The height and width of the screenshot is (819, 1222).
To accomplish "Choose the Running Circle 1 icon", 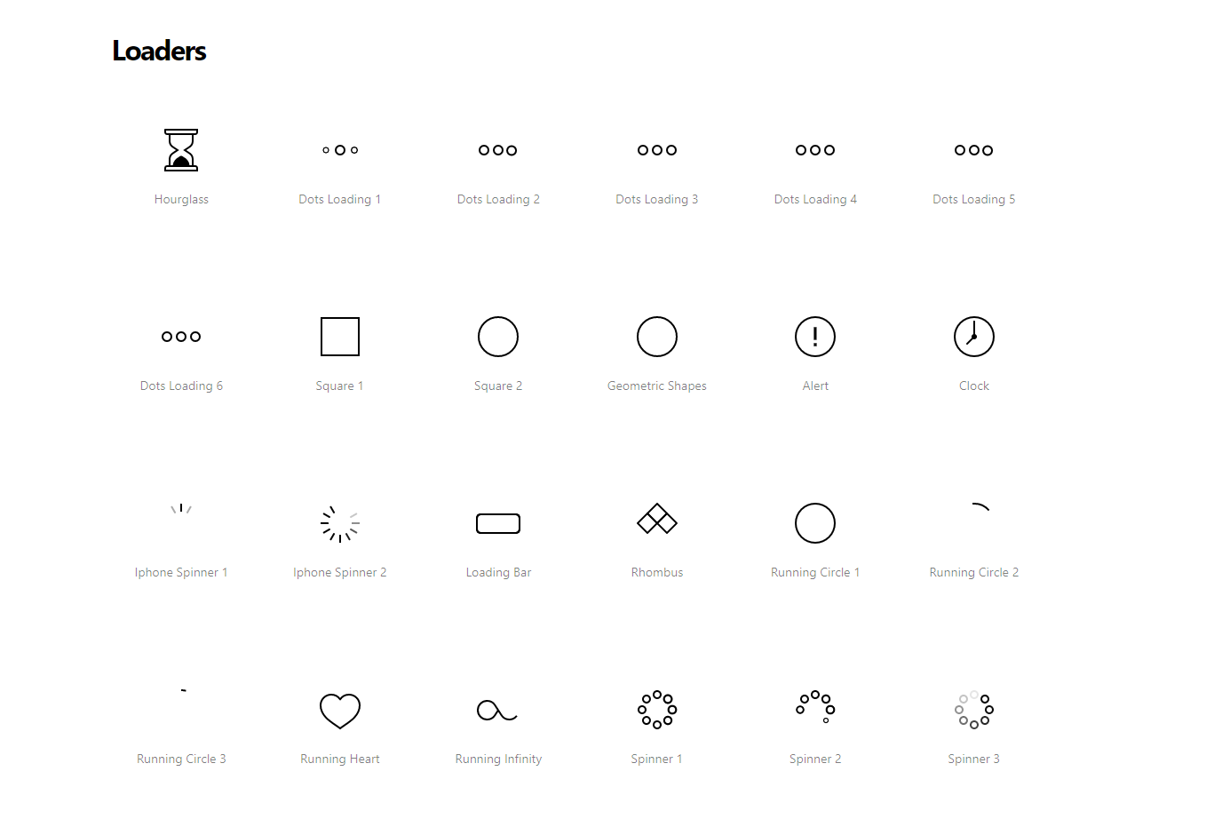I will 815,523.
